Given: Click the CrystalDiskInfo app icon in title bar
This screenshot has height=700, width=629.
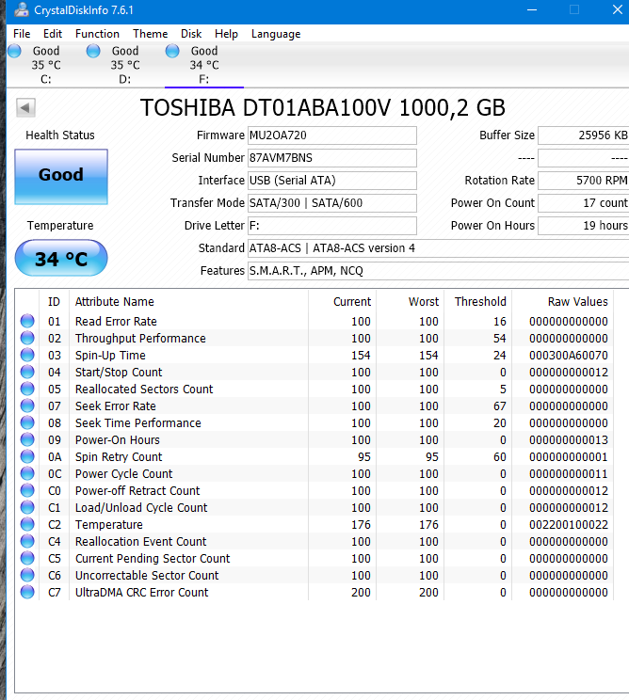Looking at the screenshot, I should (x=21, y=9).
